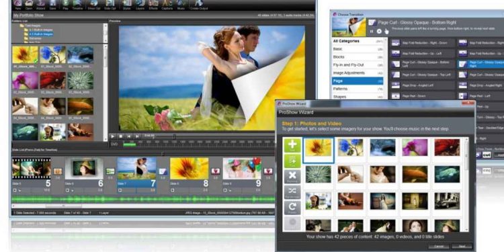The width and height of the screenshot is (504, 252).
Task: Select the All Categories transition category
Action: (358, 41)
